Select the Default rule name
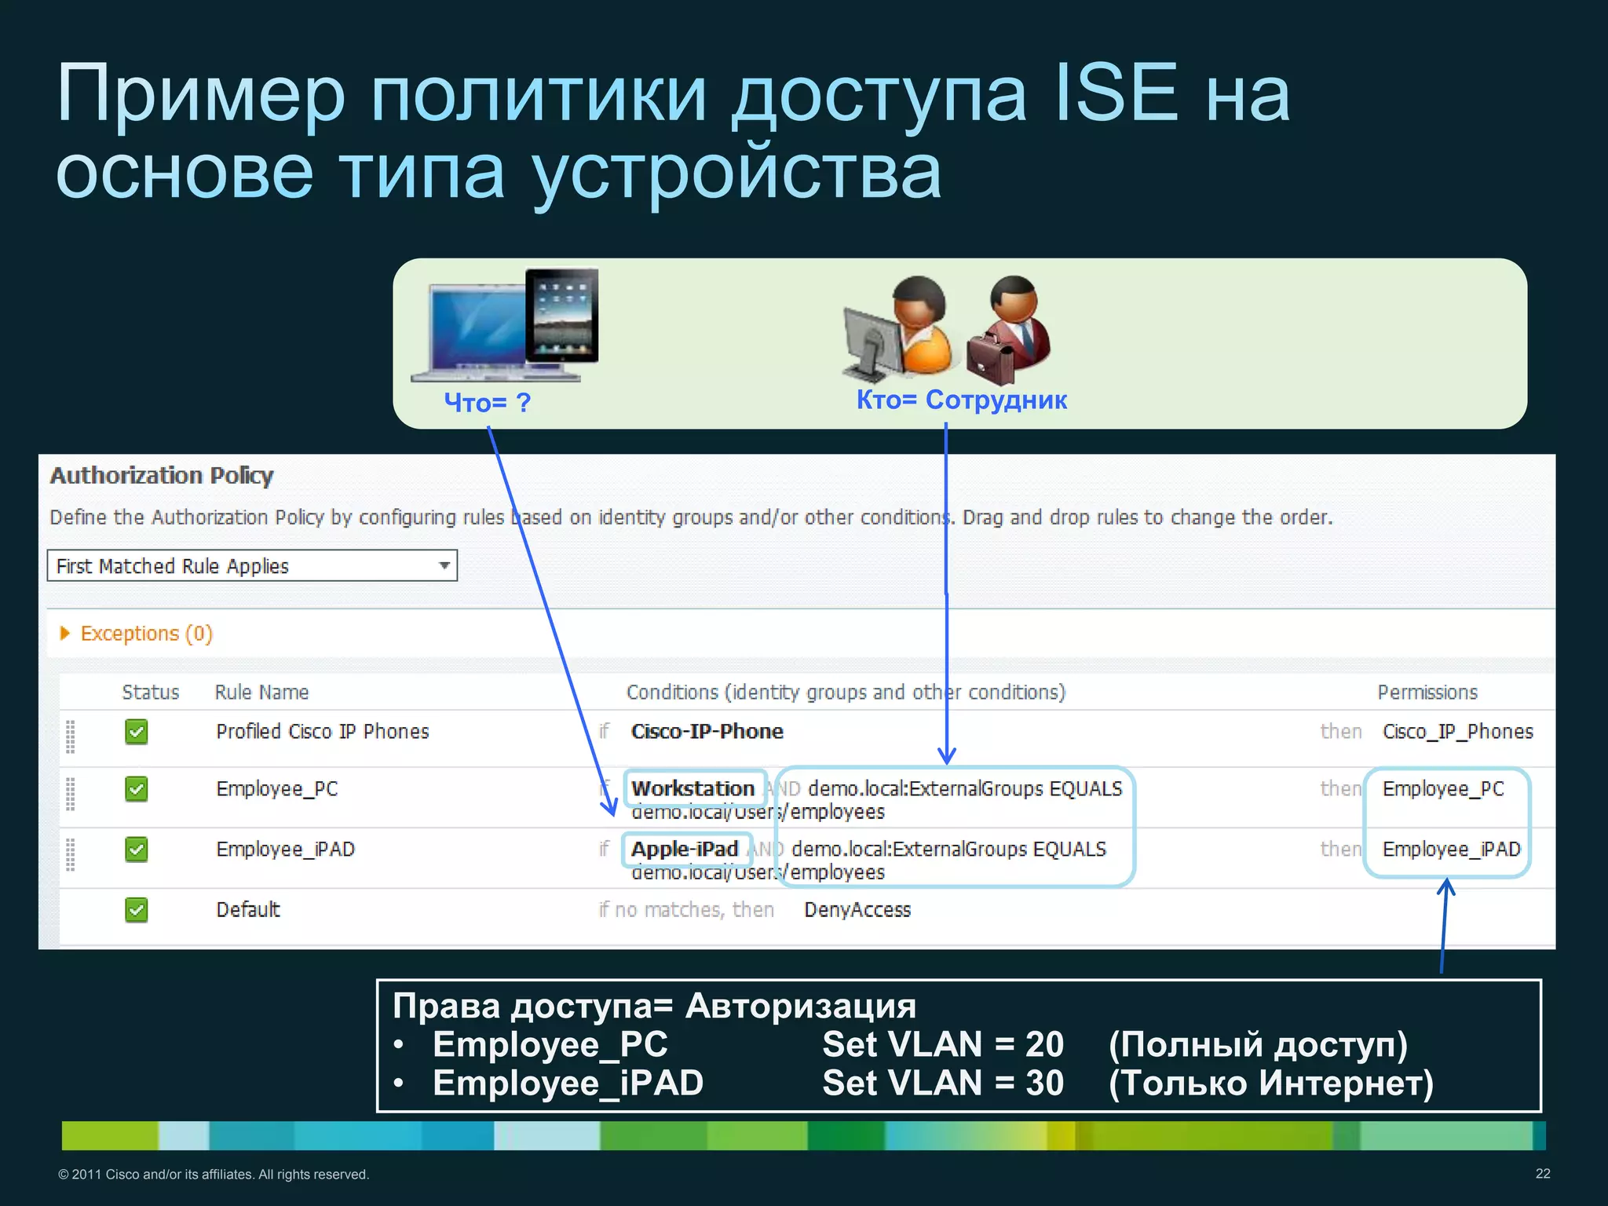This screenshot has width=1608, height=1206. pyautogui.click(x=248, y=910)
